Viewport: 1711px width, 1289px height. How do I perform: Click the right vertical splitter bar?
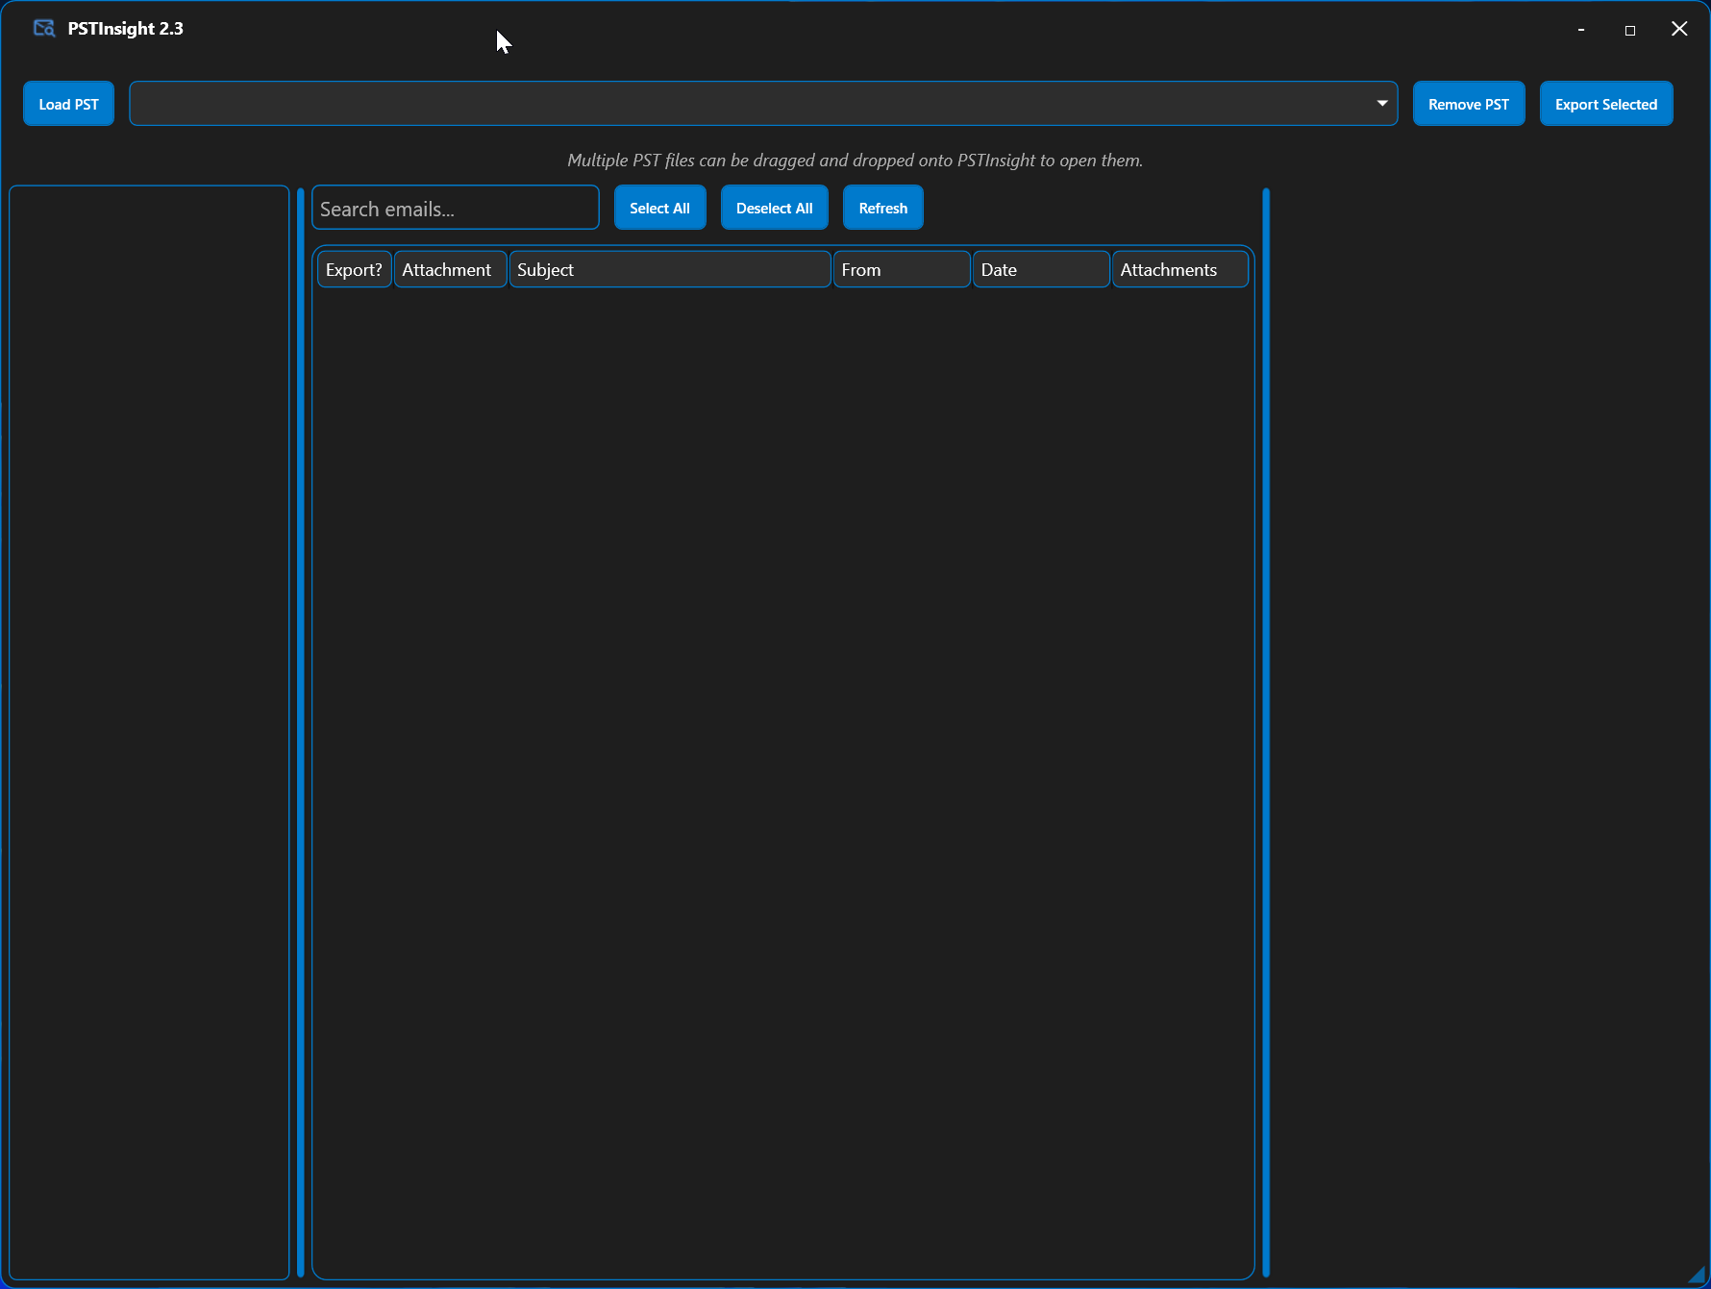point(1266,732)
